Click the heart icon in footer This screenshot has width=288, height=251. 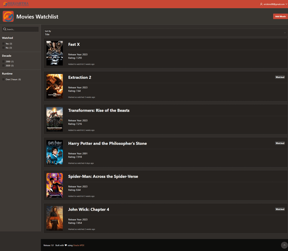pyautogui.click(x=66, y=245)
